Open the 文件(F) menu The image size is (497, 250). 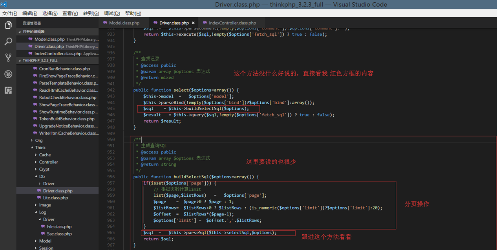pyautogui.click(x=10, y=13)
